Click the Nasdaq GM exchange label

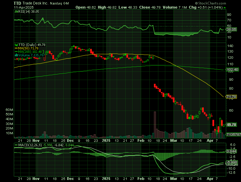(x=59, y=3)
